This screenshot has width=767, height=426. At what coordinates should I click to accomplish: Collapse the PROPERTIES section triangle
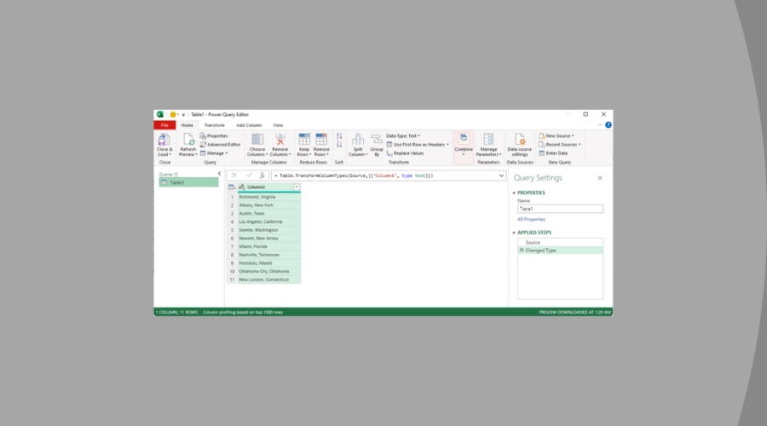pyautogui.click(x=514, y=193)
